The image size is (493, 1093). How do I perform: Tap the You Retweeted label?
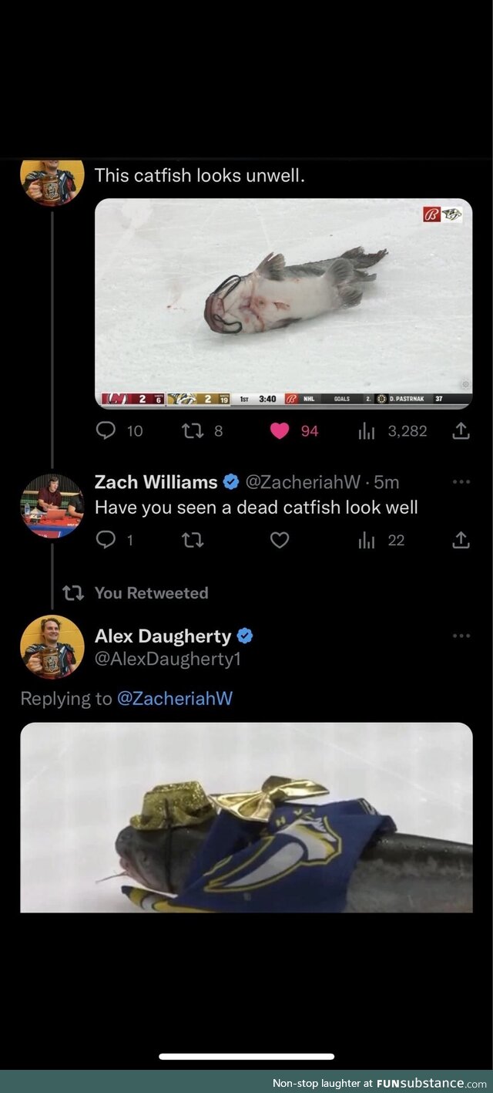[x=151, y=593]
